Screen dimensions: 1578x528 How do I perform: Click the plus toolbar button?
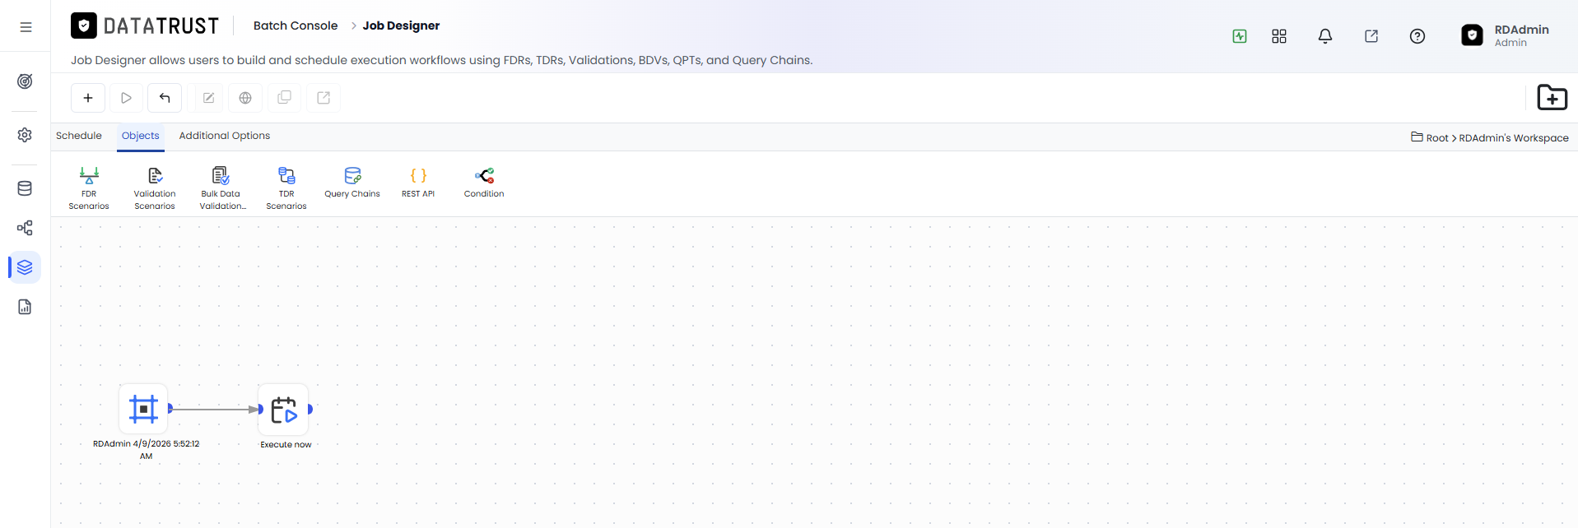[x=88, y=98]
